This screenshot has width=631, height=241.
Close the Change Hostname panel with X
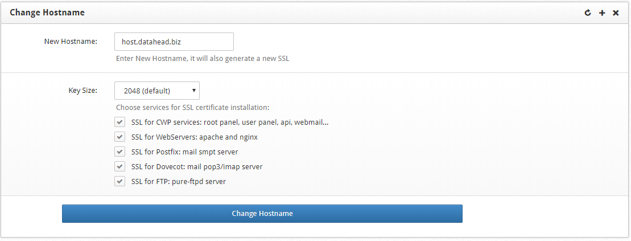(x=616, y=13)
